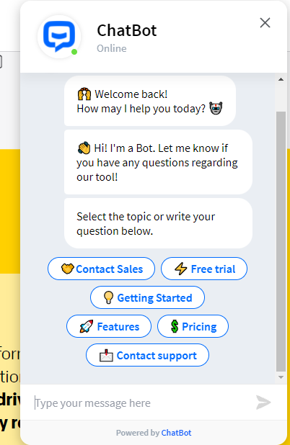Select the Contact support button
The width and height of the screenshot is (290, 445).
click(147, 355)
